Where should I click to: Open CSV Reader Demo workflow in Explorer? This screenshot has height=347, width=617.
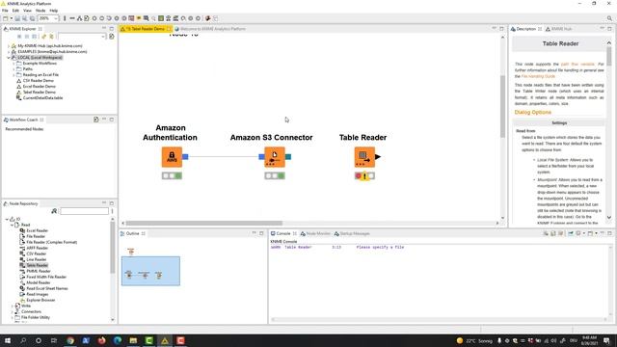pyautogui.click(x=38, y=81)
